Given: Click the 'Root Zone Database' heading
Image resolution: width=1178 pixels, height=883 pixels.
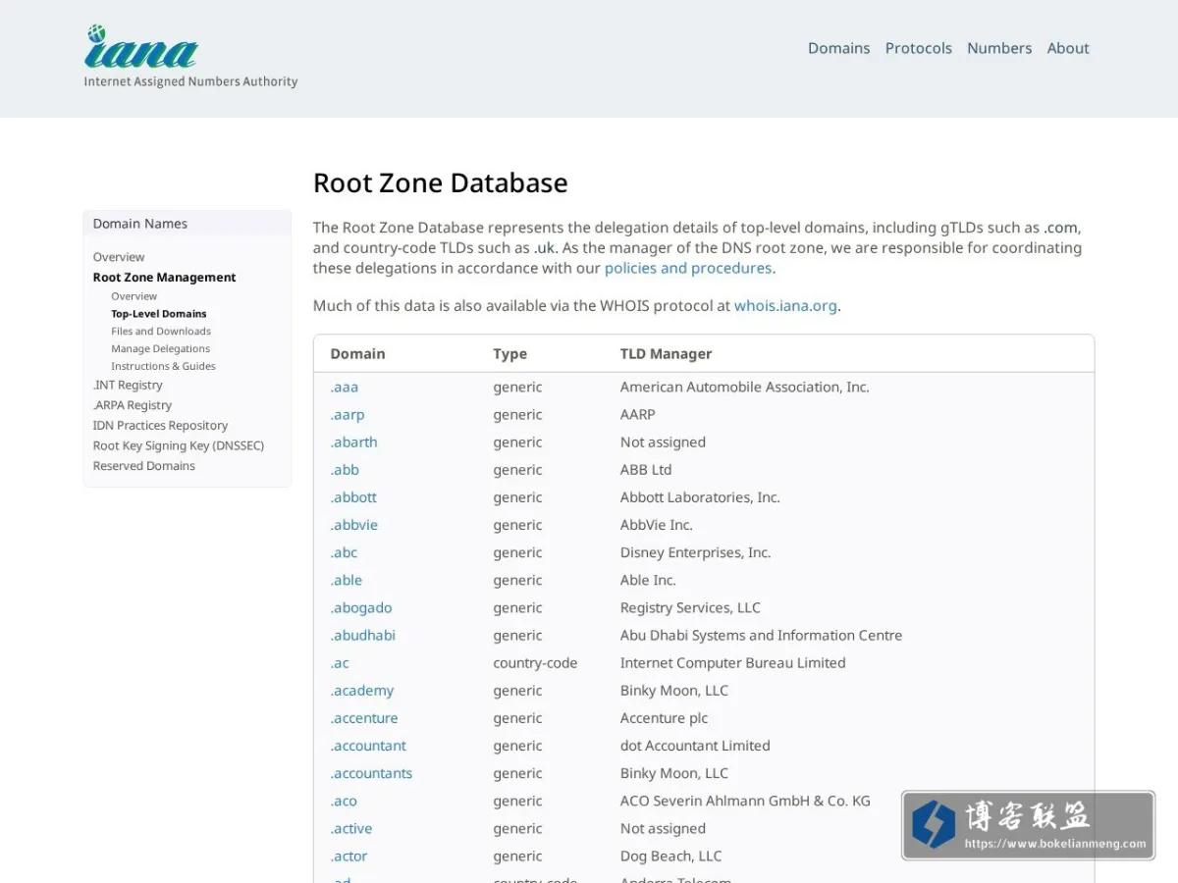Looking at the screenshot, I should tap(441, 183).
